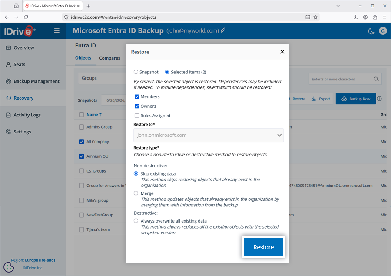The width and height of the screenshot is (391, 276).
Task: Open the info icon beside Backup Now
Action: point(379,99)
